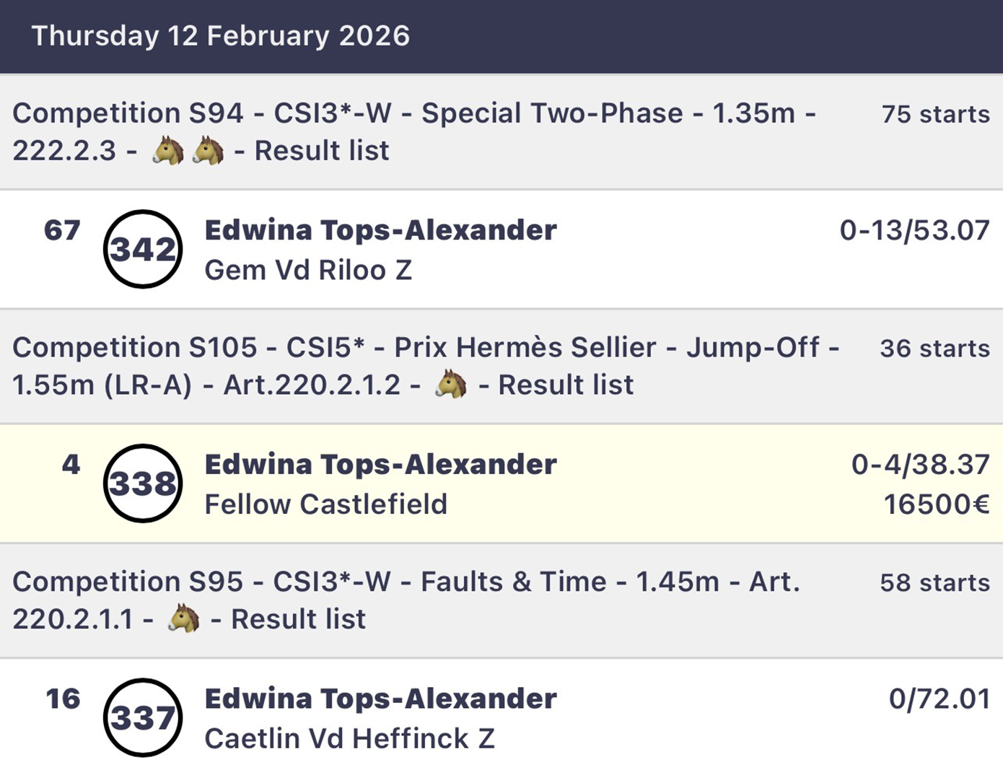Tap the circled start number 337 badge
This screenshot has height=770, width=1003.
[x=143, y=717]
